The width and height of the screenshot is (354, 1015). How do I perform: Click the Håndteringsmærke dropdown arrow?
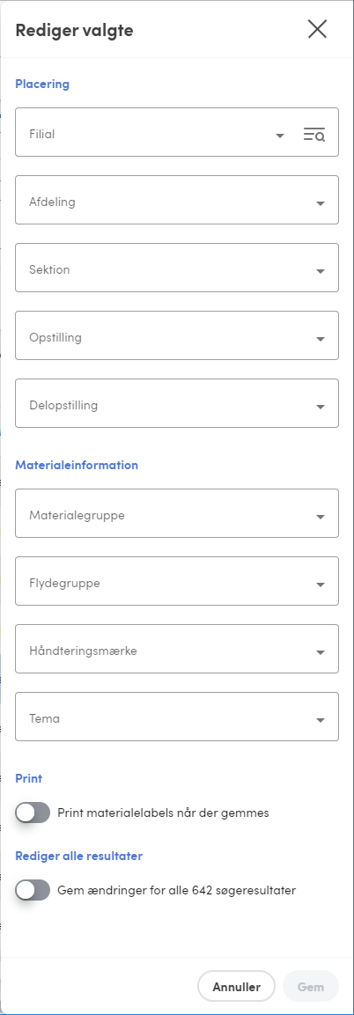click(x=321, y=652)
